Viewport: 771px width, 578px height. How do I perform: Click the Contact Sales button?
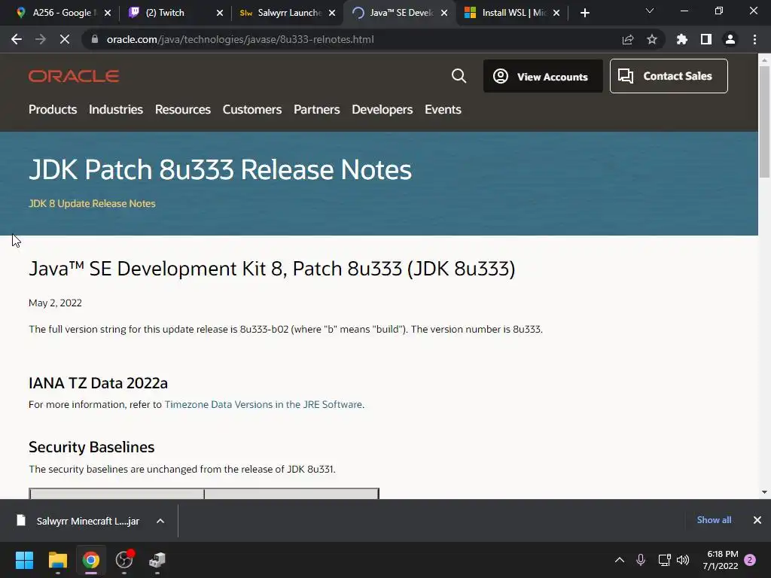coord(669,76)
